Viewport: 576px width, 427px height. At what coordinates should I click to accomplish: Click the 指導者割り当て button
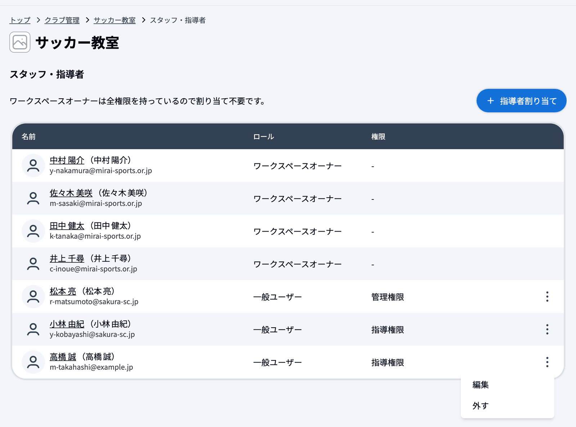(x=521, y=101)
